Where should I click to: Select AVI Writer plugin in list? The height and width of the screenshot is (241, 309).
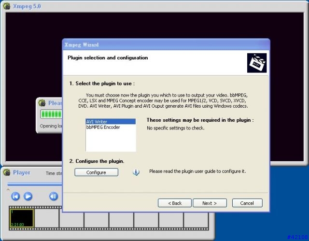pyautogui.click(x=111, y=122)
